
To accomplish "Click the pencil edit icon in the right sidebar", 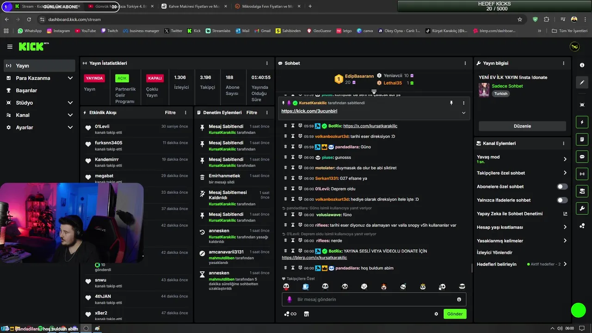I will [x=582, y=82].
